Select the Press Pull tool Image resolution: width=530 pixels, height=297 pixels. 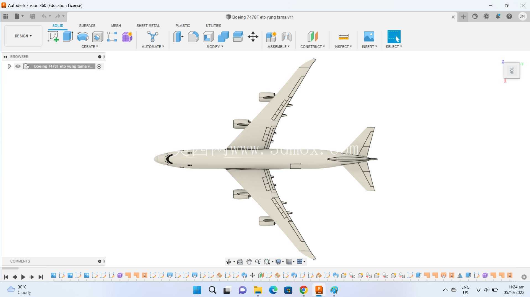pos(178,36)
